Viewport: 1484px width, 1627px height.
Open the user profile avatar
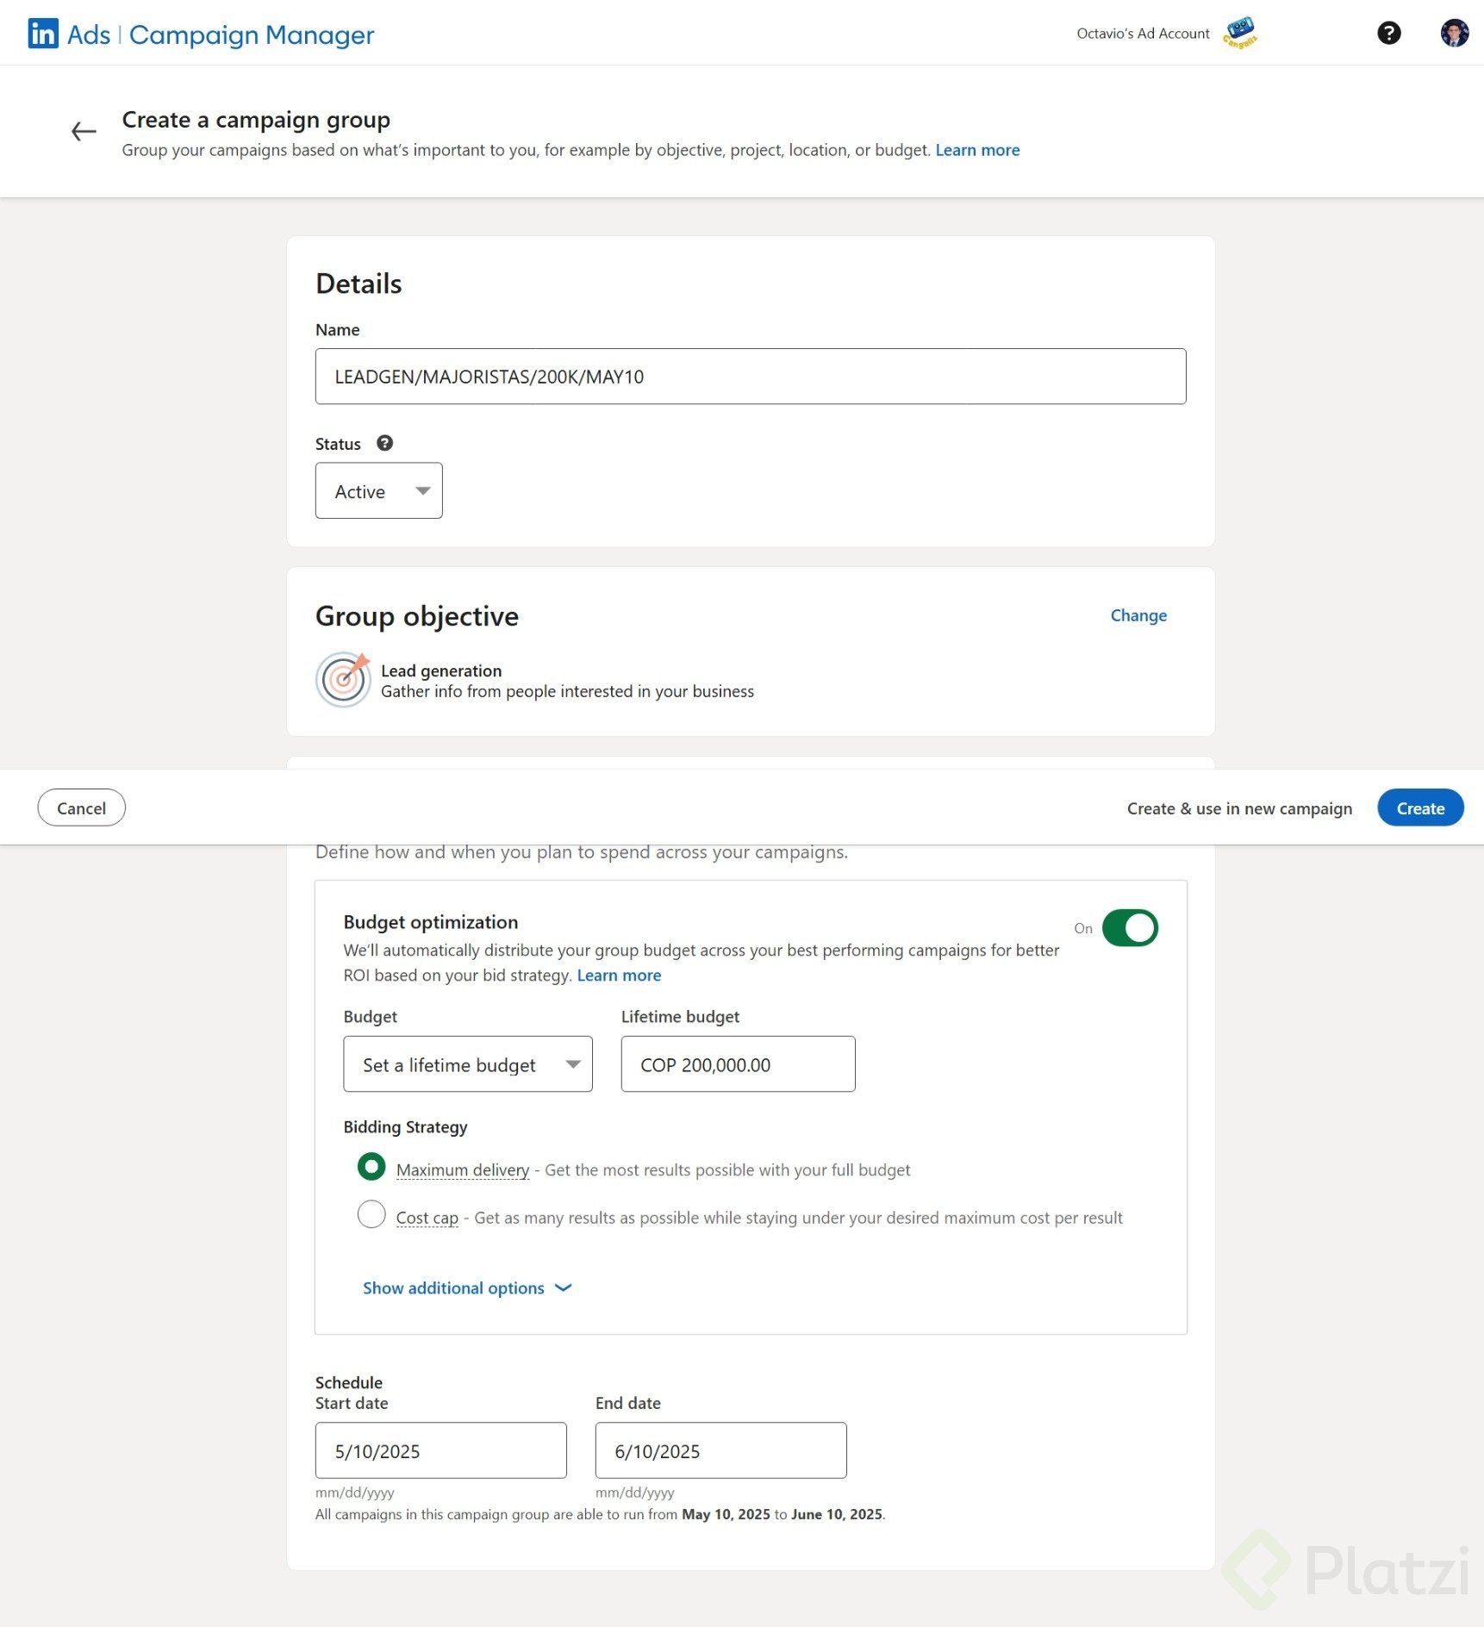1454,34
